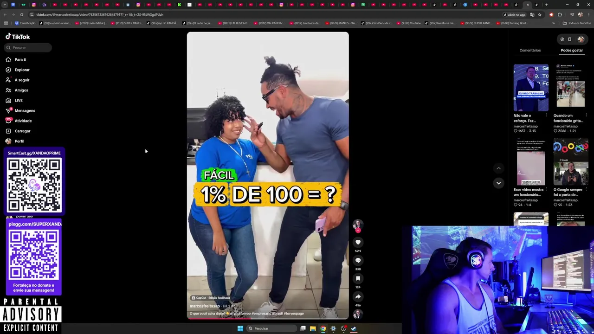Viewport: 594px width, 334px height.
Task: Click the TikTok coin icon in top-right pill
Action: tap(562, 39)
